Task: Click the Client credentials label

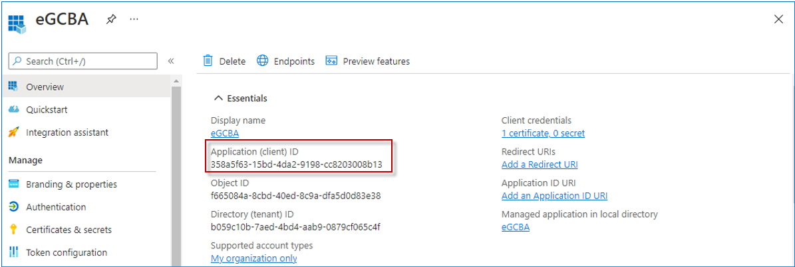Action: click(x=536, y=121)
